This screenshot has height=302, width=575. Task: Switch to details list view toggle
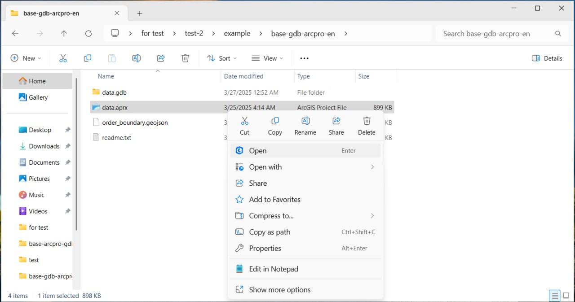(x=555, y=296)
